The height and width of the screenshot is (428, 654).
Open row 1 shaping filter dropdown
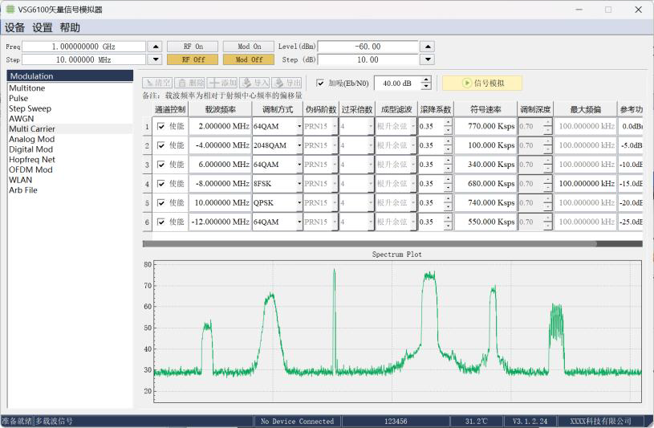click(x=396, y=126)
